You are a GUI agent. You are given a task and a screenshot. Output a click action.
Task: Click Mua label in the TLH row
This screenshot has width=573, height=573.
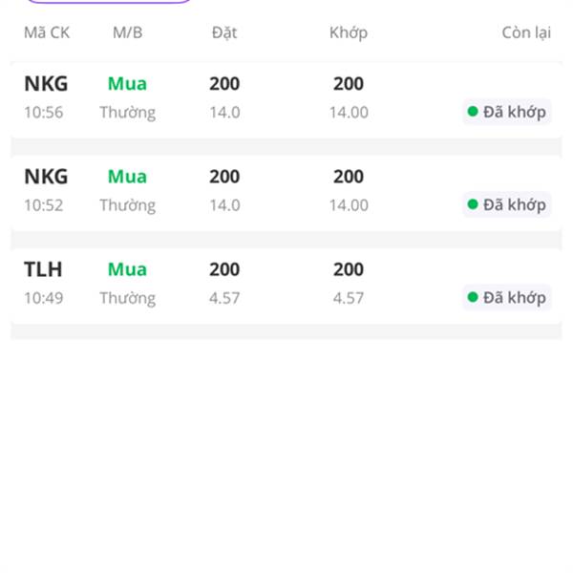[x=127, y=269]
